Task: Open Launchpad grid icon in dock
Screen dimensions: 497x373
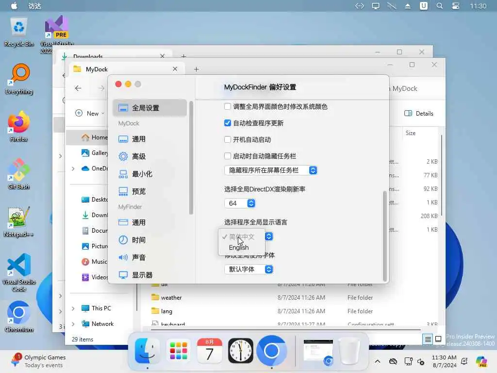Action: coord(179,351)
